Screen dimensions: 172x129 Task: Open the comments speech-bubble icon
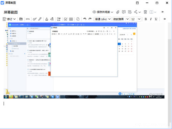[x=124, y=12]
